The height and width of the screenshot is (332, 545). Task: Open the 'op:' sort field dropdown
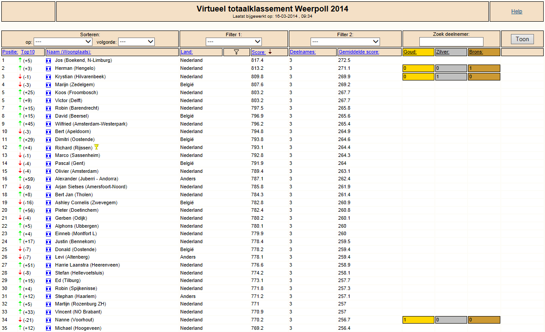tap(64, 42)
